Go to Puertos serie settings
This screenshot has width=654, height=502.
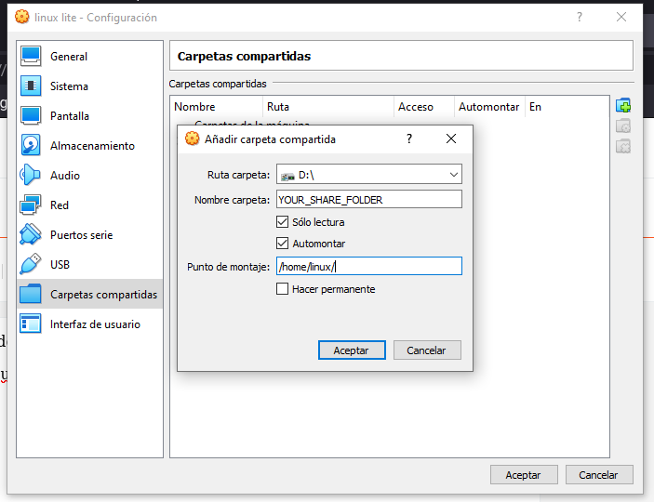[x=89, y=235]
